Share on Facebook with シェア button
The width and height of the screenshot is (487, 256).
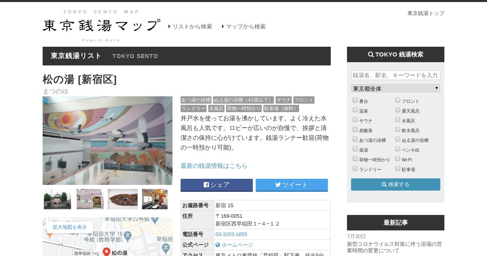coord(217,185)
